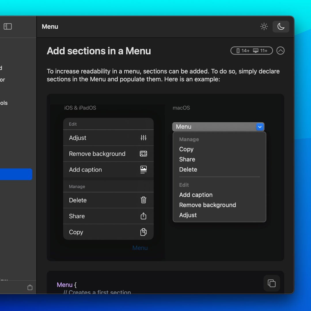Click the Share icon in iOS menu
The width and height of the screenshot is (311, 311).
[143, 216]
